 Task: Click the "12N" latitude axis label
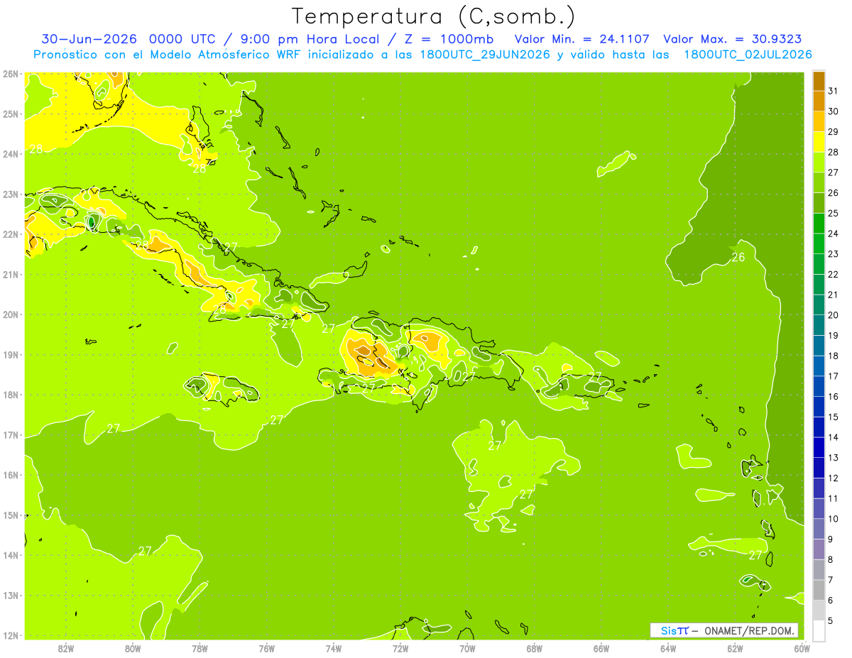click(x=11, y=635)
